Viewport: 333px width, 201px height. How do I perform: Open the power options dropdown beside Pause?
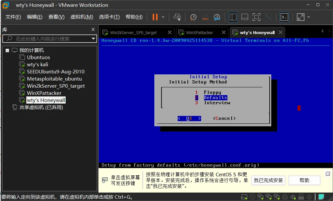(x=163, y=17)
